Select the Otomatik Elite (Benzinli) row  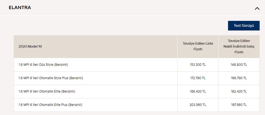pos(137,91)
